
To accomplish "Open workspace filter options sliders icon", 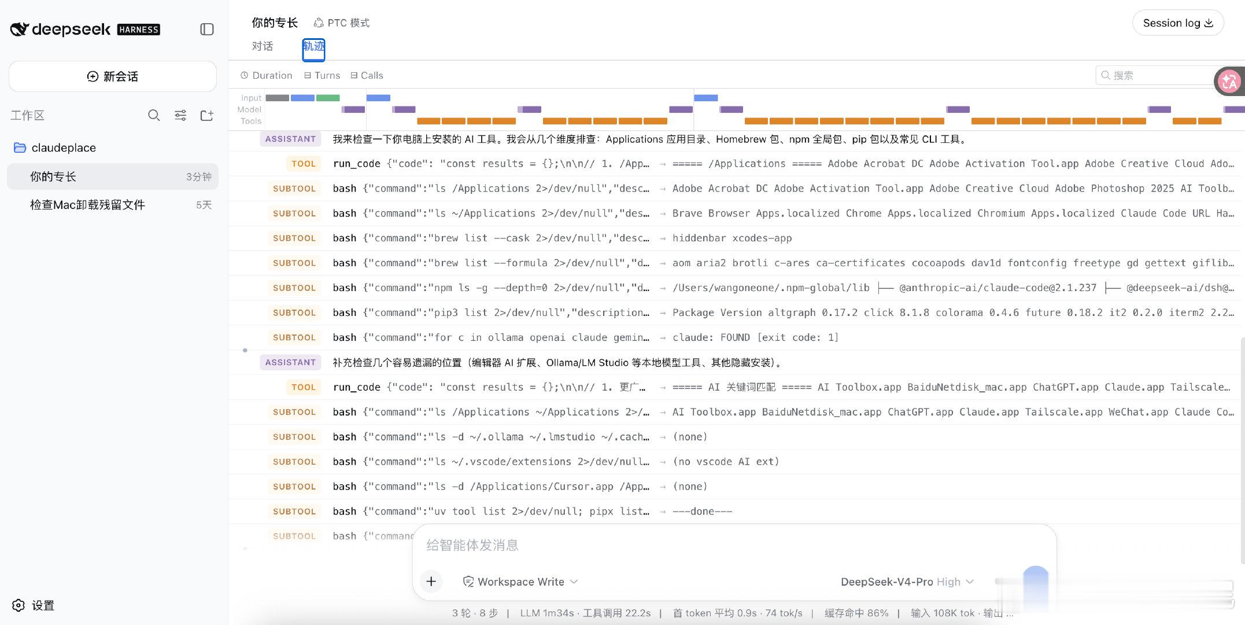I will 180,115.
